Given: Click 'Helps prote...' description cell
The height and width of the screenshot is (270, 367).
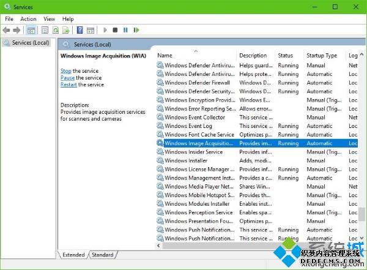Looking at the screenshot, I should click(255, 74).
